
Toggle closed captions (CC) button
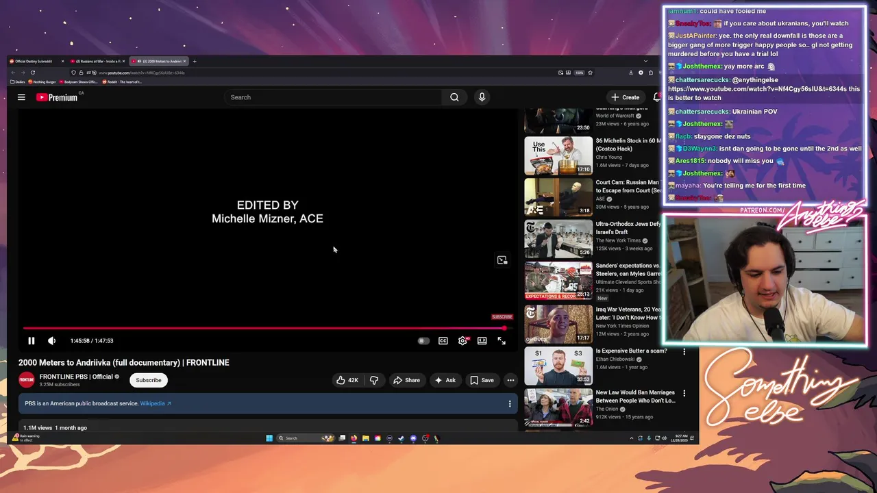click(443, 340)
